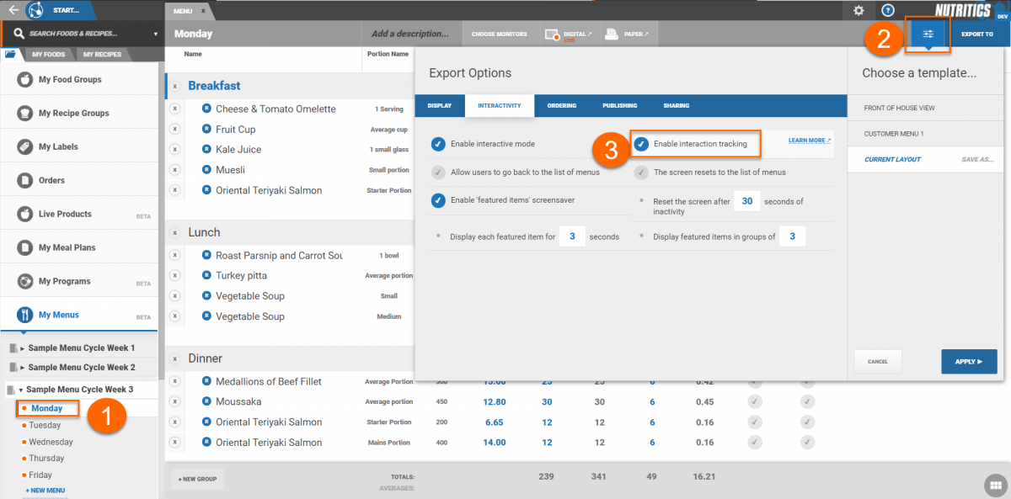The width and height of the screenshot is (1011, 499).
Task: Toggle screen resets to list of menus
Action: click(641, 172)
